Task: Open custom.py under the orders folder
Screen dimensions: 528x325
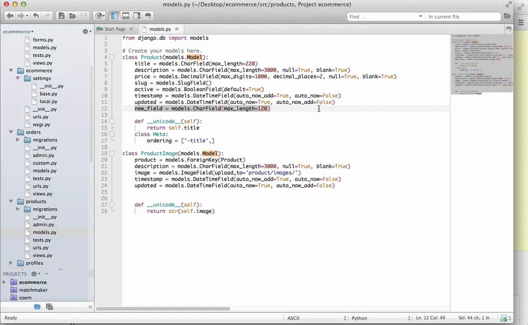Action: click(44, 163)
